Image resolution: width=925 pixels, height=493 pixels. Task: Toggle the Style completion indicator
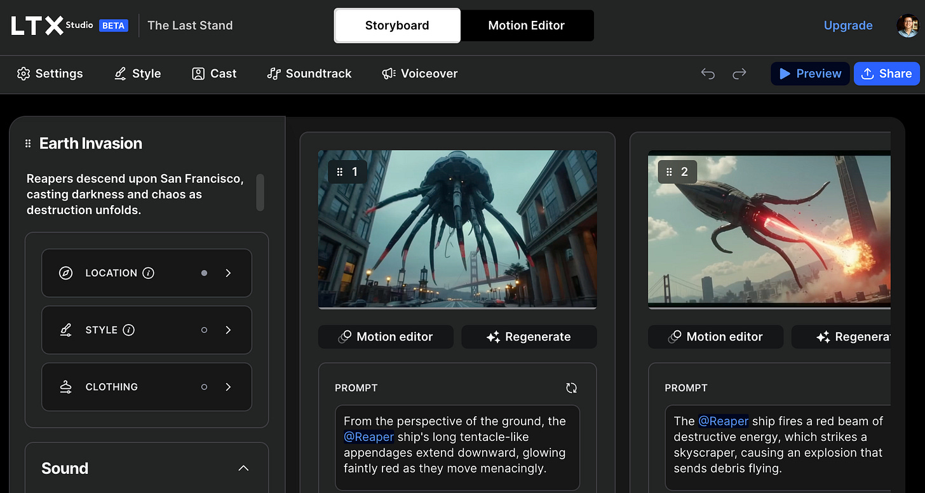coord(204,330)
